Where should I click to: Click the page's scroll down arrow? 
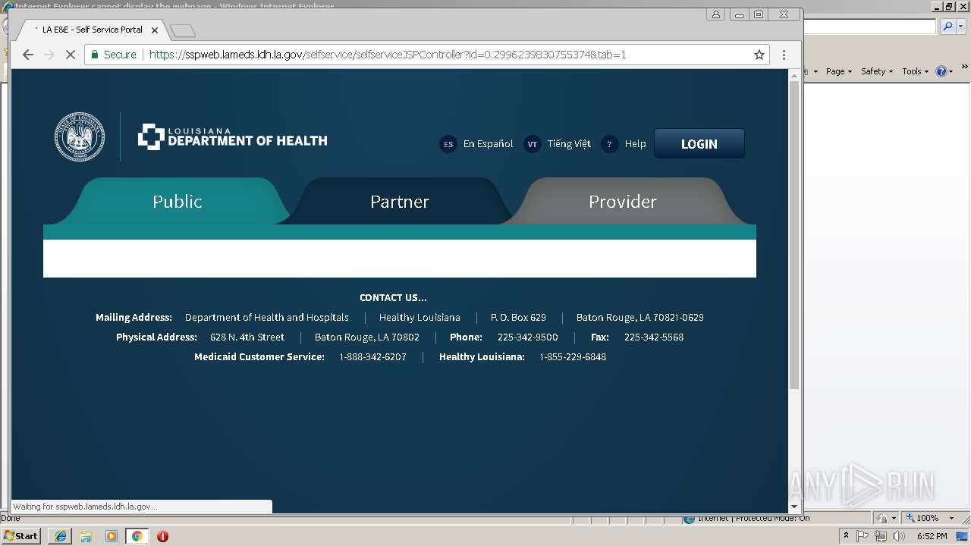pyautogui.click(x=794, y=507)
